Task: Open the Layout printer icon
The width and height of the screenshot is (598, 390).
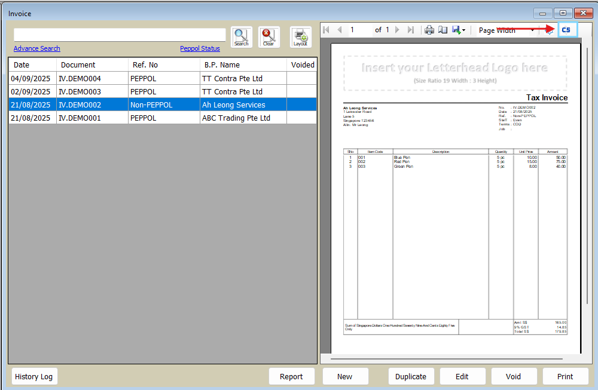Action: pos(300,37)
